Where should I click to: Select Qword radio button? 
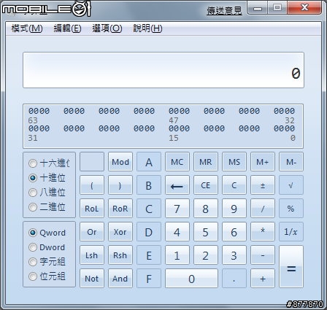pyautogui.click(x=33, y=233)
